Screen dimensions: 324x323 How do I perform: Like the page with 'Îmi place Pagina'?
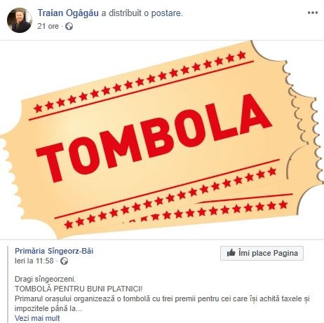pyautogui.click(x=262, y=253)
